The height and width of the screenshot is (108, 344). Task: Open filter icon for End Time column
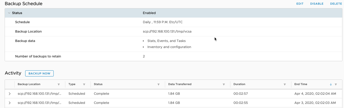[336, 84]
